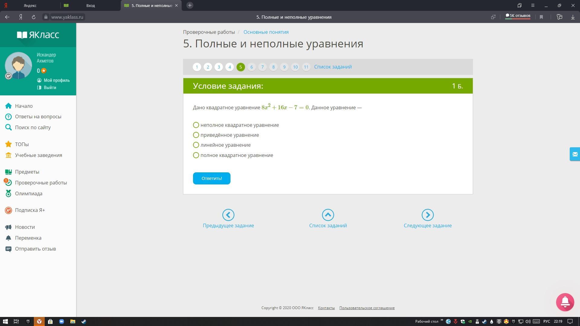580x326 pixels.
Task: Click the pink notification bell icon
Action: (565, 302)
